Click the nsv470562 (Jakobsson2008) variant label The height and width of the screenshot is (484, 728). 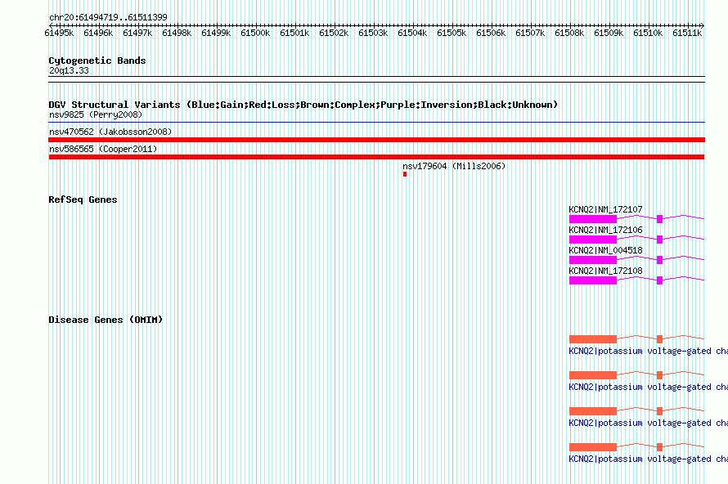pyautogui.click(x=110, y=132)
